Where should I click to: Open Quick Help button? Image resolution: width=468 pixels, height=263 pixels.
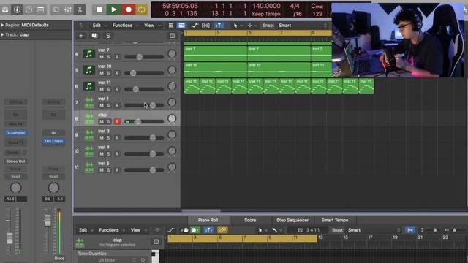[29, 9]
